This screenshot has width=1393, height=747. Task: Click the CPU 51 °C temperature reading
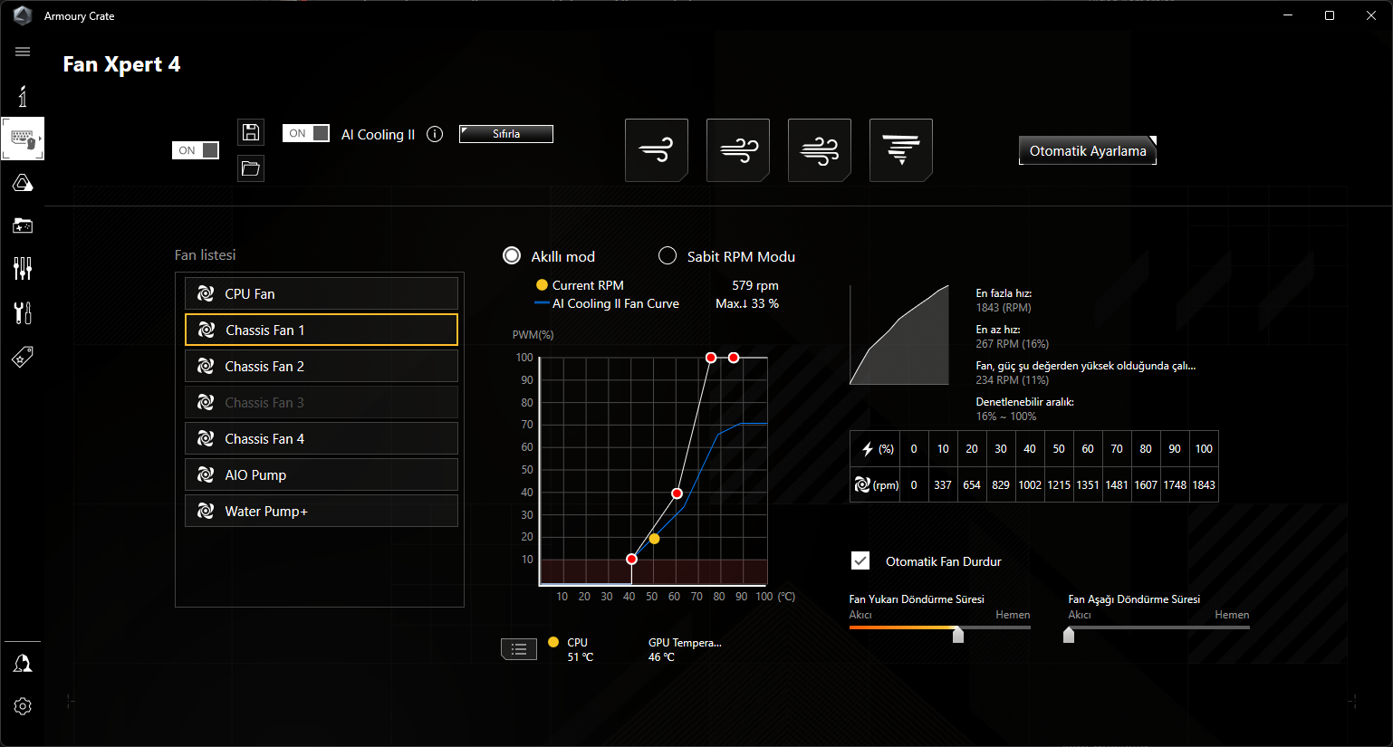click(580, 649)
